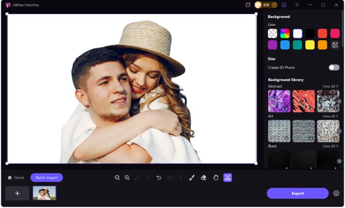
Task: Select the white background swatch
Action: tap(298, 34)
